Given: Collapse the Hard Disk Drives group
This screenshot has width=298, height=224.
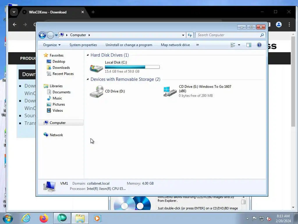Looking at the screenshot, I should coord(88,55).
